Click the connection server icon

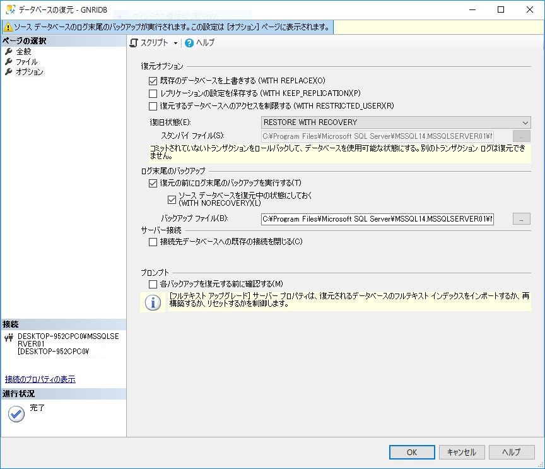pyautogui.click(x=9, y=338)
